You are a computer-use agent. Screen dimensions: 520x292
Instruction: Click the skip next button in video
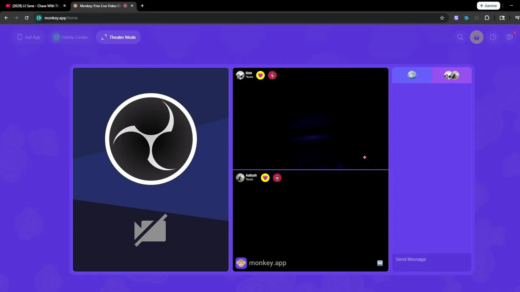380,263
